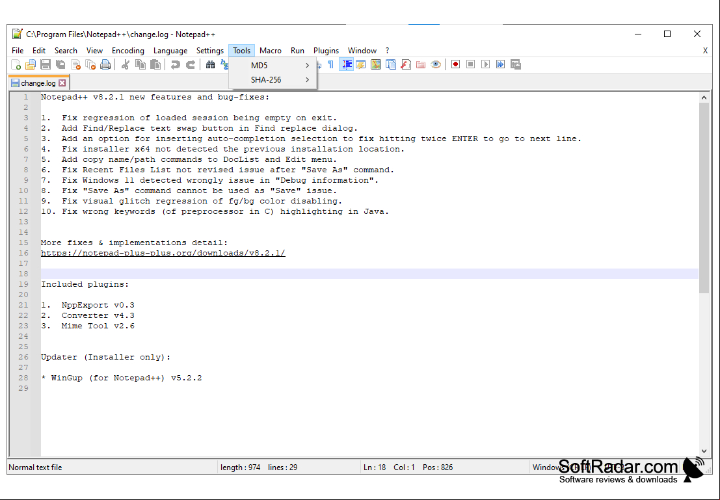Toggle the Show Indent Guide icon
This screenshot has width=720, height=500.
click(346, 65)
